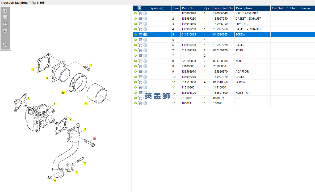Click callout 9 on the adaptor

click(47, 78)
